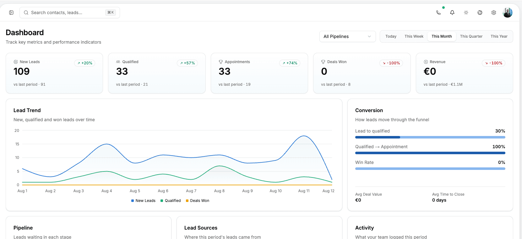Image resolution: width=522 pixels, height=239 pixels.
Task: Click the -100% Deals Won badge
Action: 391,63
